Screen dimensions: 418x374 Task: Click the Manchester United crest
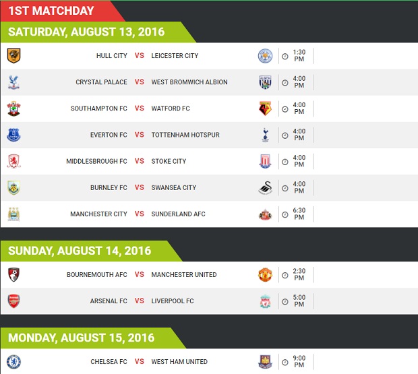[265, 275]
